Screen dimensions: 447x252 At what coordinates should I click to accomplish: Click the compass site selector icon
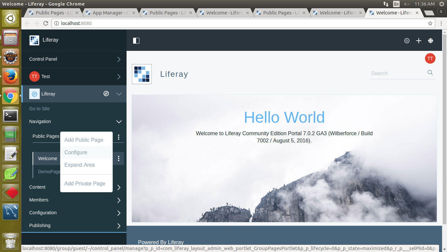(106, 94)
